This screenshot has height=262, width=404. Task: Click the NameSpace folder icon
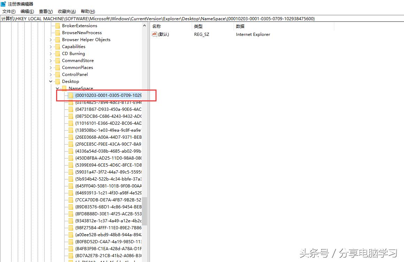coord(63,88)
